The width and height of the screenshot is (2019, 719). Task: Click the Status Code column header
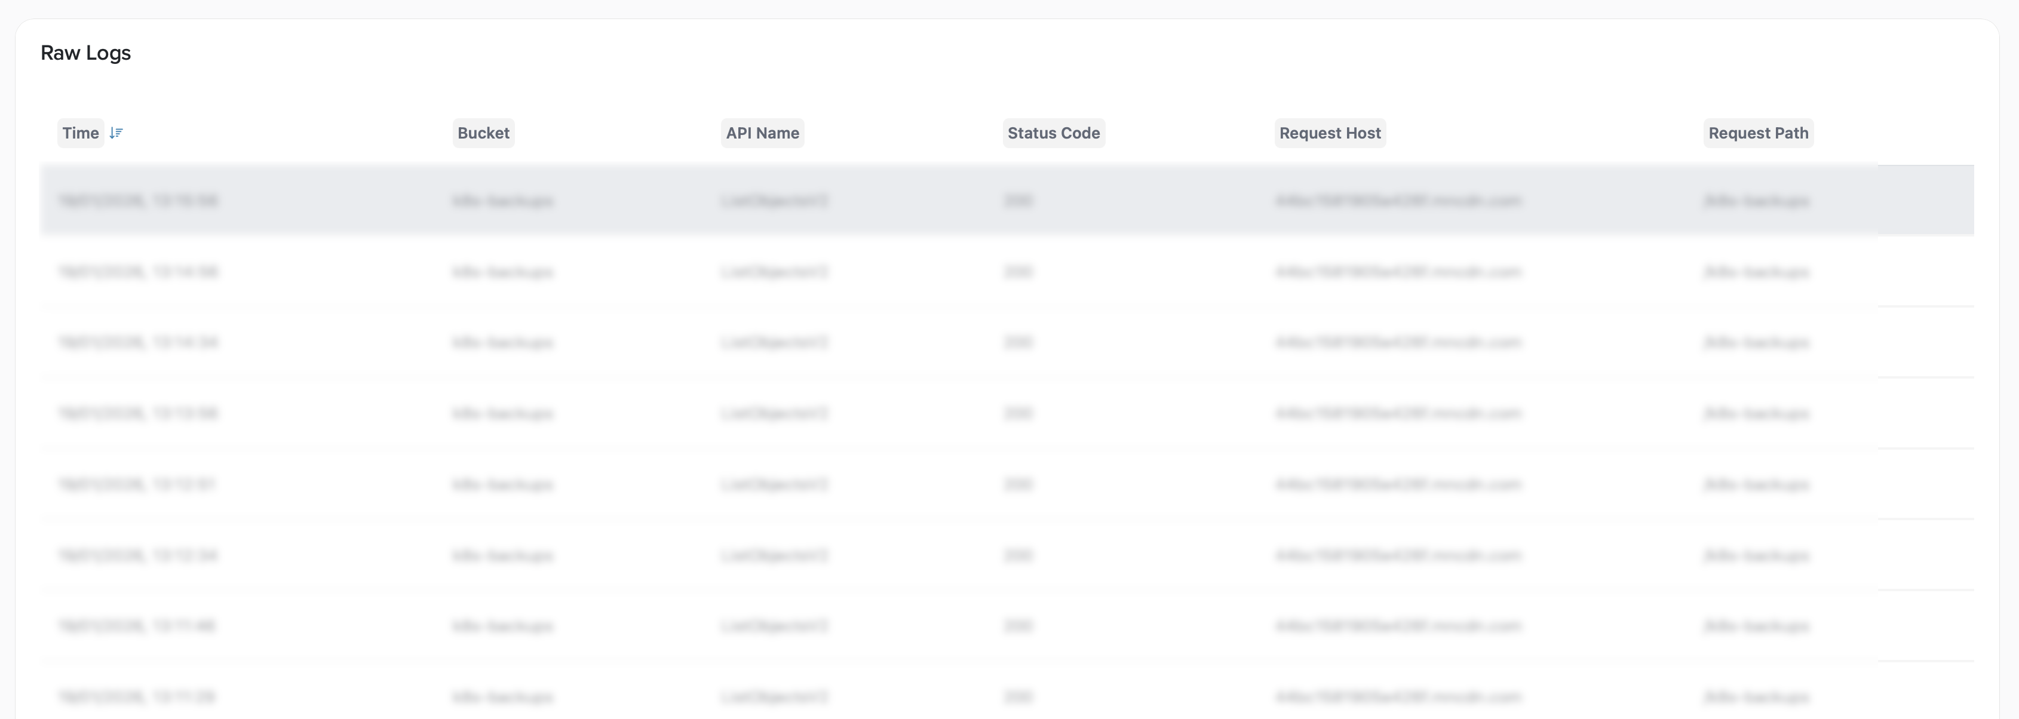coord(1053,133)
